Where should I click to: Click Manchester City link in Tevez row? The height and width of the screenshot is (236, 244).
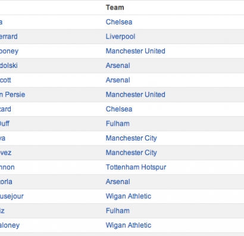click(132, 153)
